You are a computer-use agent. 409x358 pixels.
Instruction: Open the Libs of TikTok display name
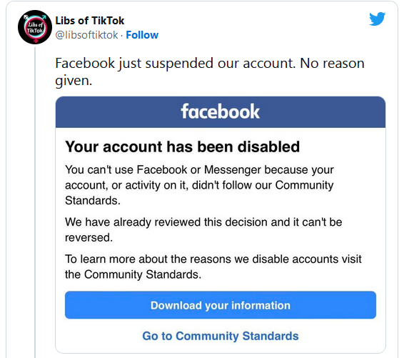(90, 21)
